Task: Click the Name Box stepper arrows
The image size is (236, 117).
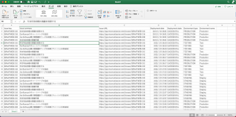Action: 11,22
